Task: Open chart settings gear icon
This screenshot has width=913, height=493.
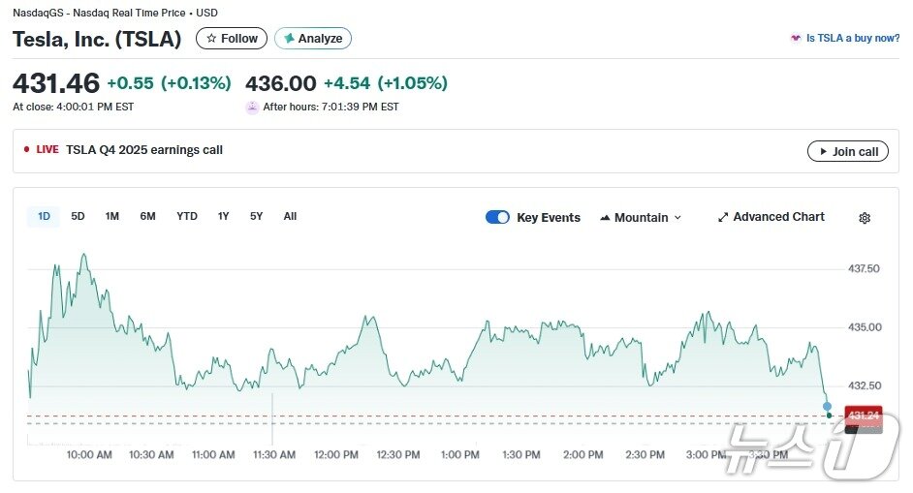Action: pos(865,218)
